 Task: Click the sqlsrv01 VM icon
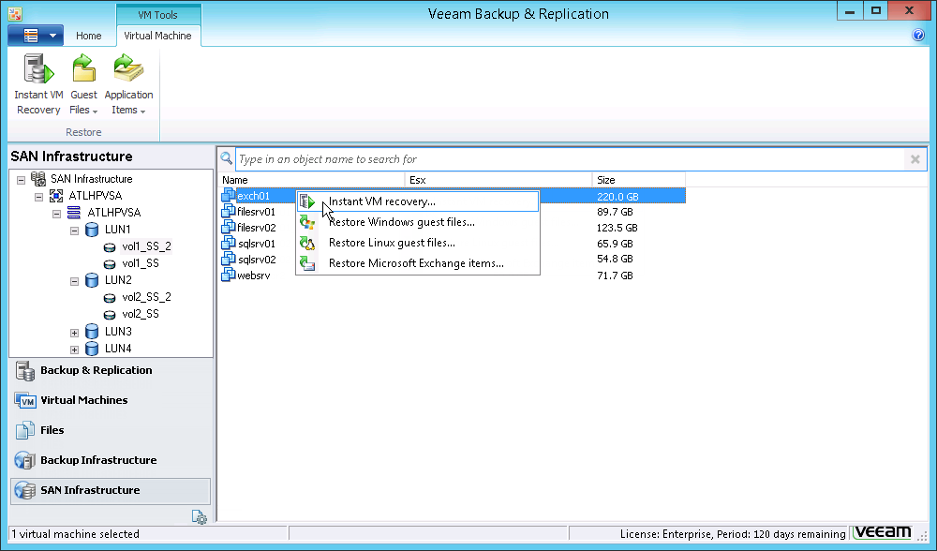click(x=228, y=242)
